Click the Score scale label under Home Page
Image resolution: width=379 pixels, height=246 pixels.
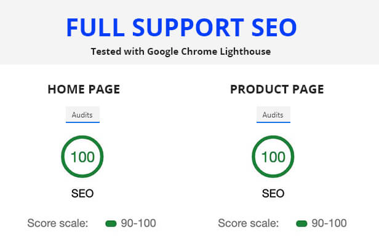[58, 223]
